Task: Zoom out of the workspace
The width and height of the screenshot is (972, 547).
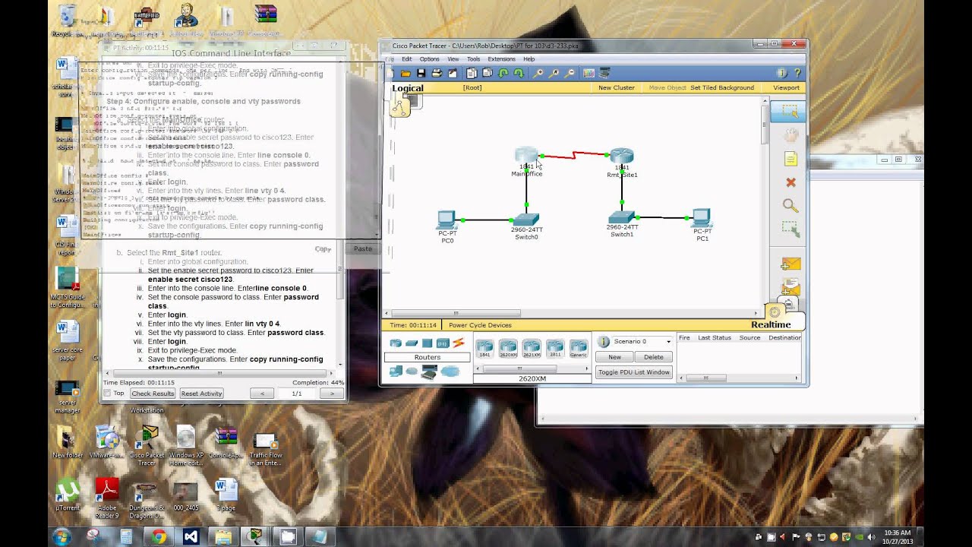Action: point(570,73)
